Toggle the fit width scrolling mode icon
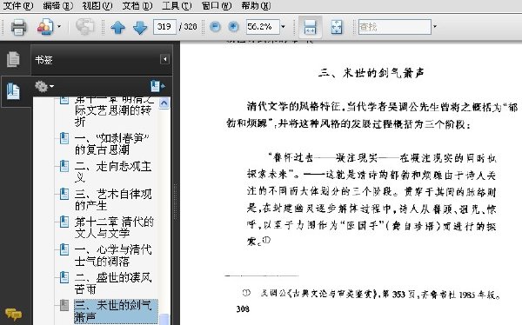 click(310, 27)
